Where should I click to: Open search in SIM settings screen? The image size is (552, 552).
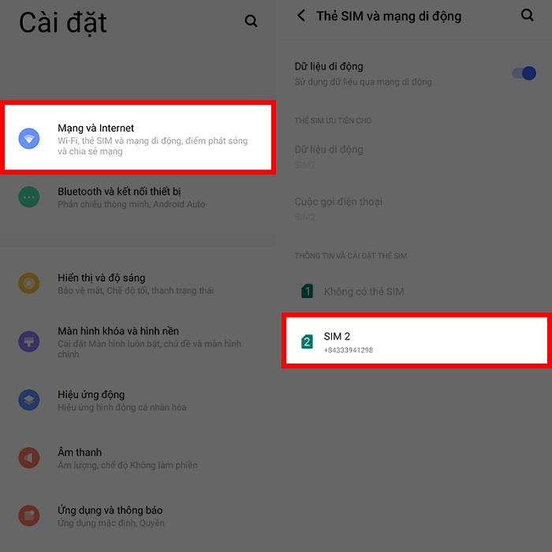(x=527, y=15)
